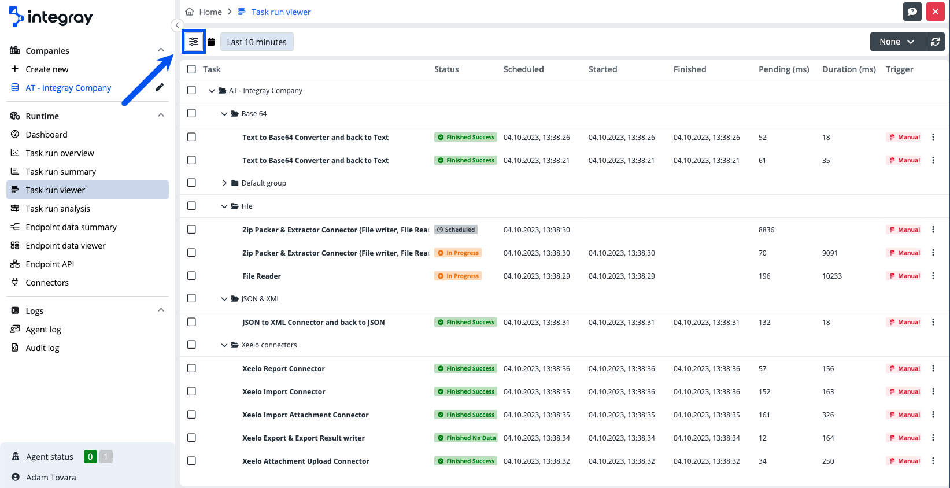Click the refresh icon button
This screenshot has width=950, height=488.
coord(935,42)
